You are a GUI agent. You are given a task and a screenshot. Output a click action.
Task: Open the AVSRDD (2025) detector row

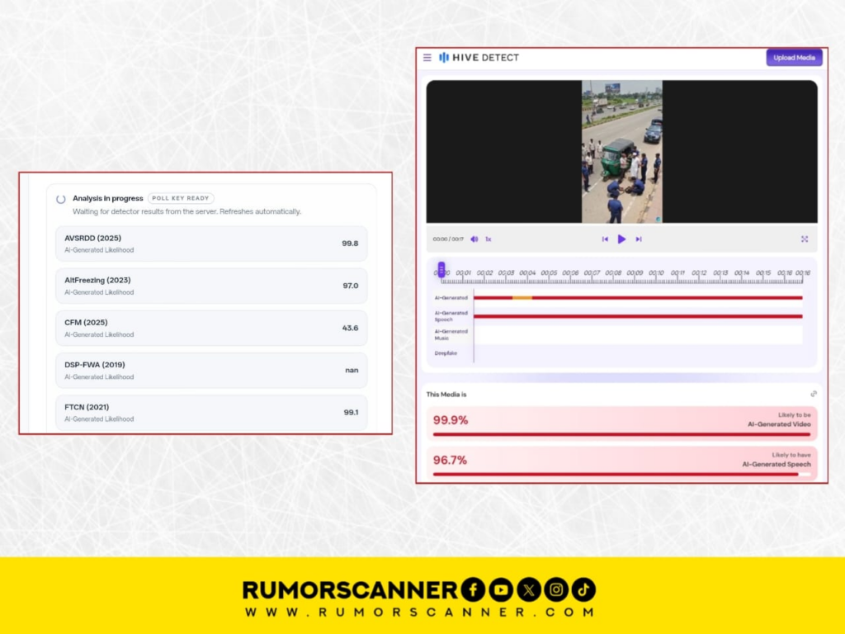(211, 244)
